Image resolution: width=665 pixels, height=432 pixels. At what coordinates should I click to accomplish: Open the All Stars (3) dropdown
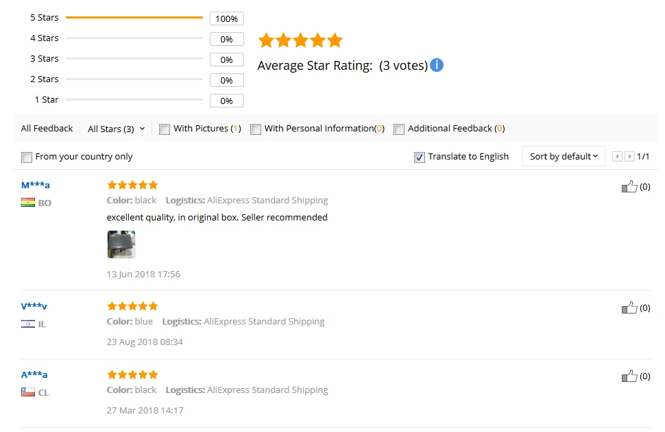pyautogui.click(x=117, y=129)
